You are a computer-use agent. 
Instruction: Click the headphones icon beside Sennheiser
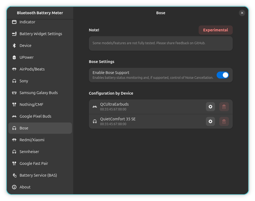click(14, 152)
